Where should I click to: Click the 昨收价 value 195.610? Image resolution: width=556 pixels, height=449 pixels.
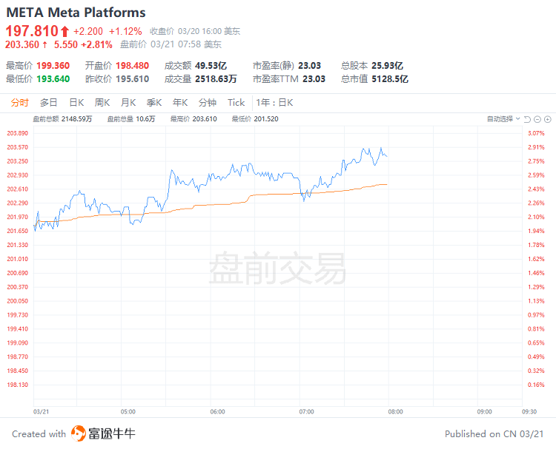[x=132, y=78]
